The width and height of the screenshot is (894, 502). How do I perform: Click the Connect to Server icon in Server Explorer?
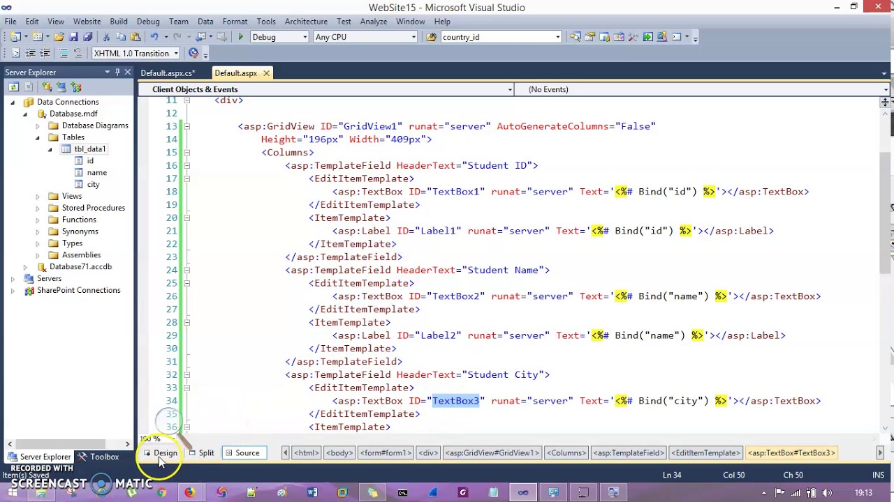pyautogui.click(x=61, y=87)
